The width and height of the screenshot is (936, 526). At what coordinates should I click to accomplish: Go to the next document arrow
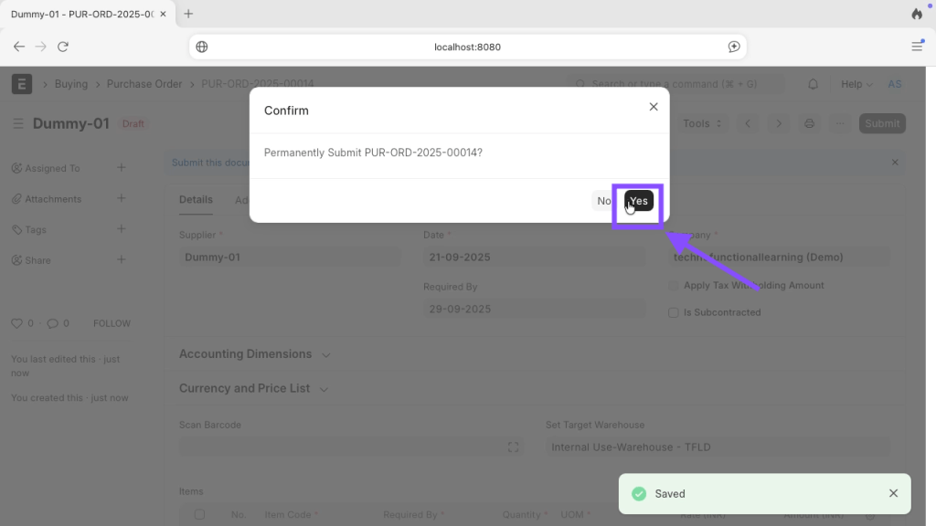click(x=779, y=123)
